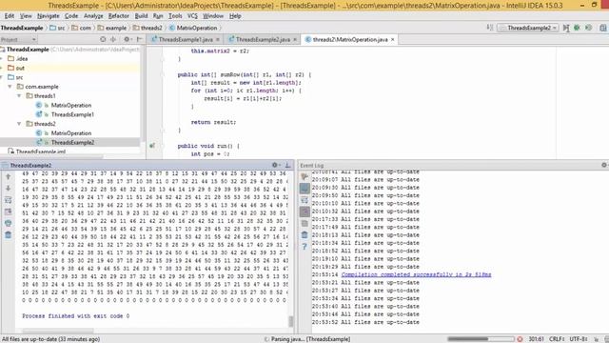Open the Project view type dropdown
The height and width of the screenshot is (343, 609).
coord(18,39)
